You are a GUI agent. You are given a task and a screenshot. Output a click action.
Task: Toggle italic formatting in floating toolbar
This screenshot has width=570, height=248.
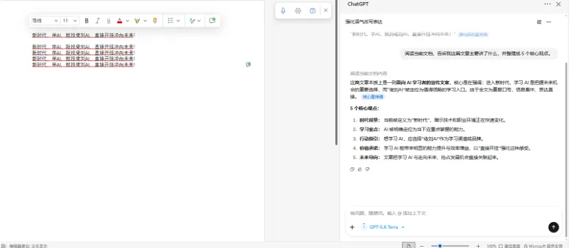(x=97, y=21)
